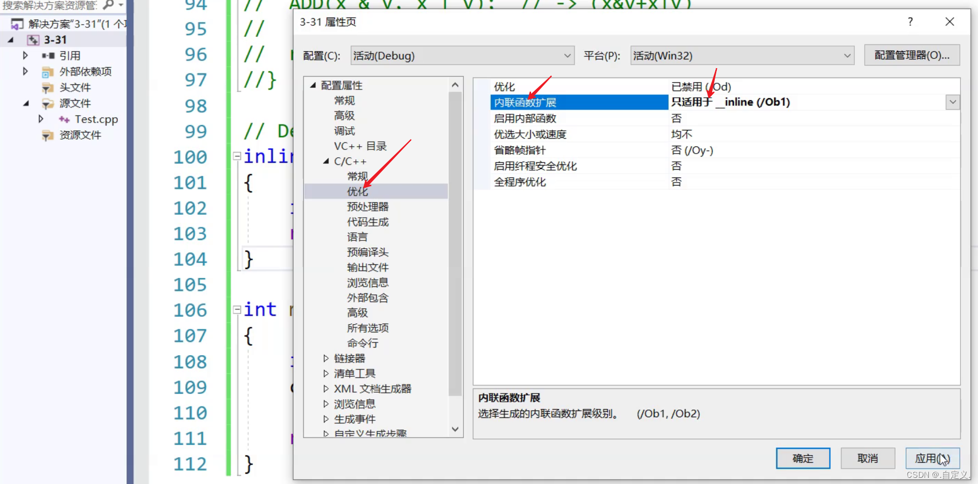Select 输出文件 in the property tree
The image size is (978, 484).
pos(368,267)
